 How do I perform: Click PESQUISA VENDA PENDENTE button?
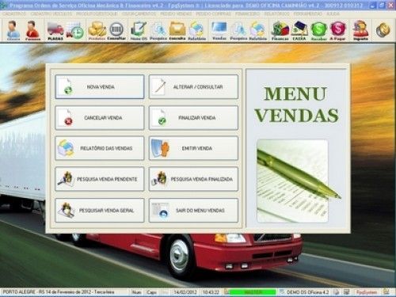click(x=100, y=179)
